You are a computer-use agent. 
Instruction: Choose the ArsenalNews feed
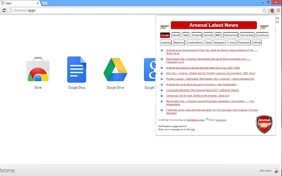click(x=195, y=43)
